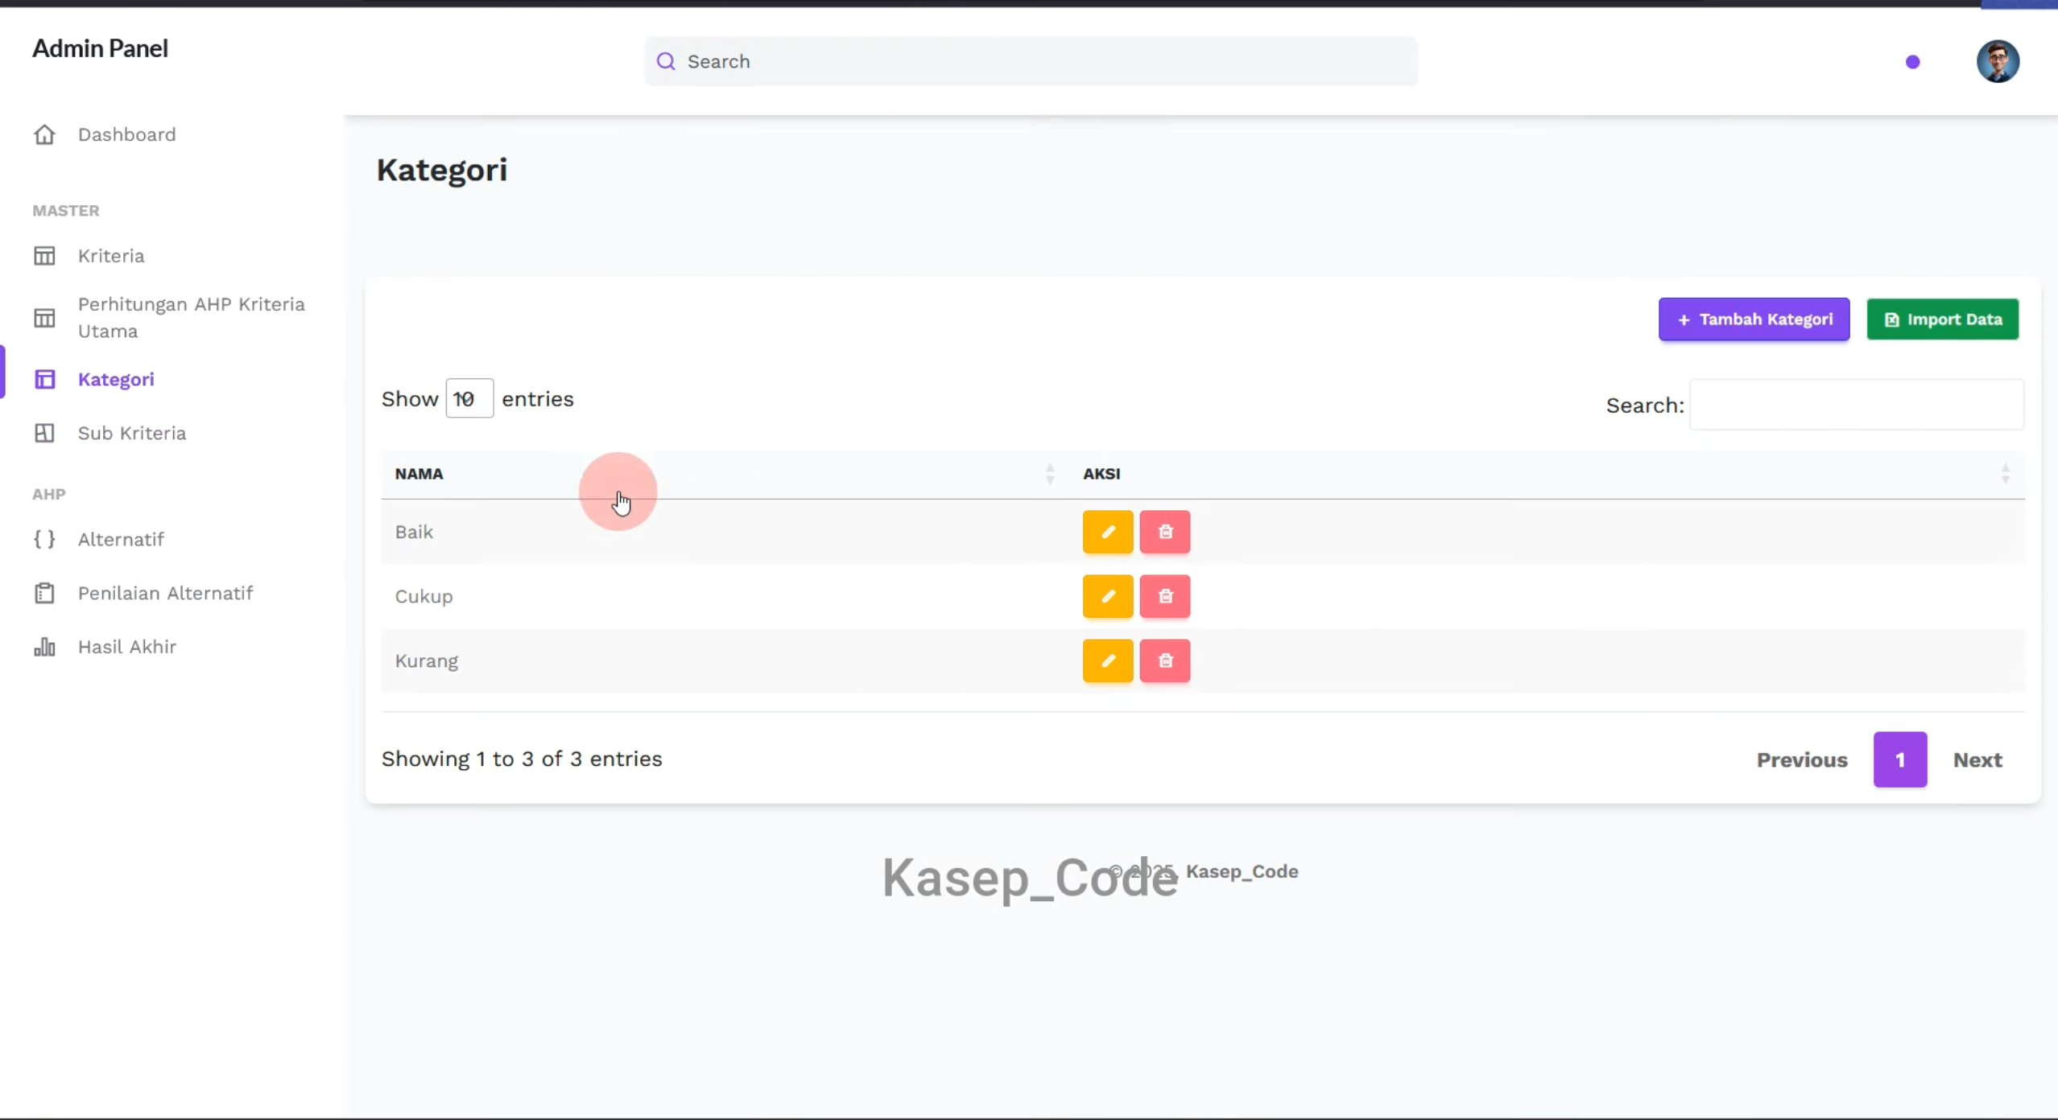Open the Sub Kriteria menu item
Screen dimensions: 2058x1120
click(x=132, y=433)
